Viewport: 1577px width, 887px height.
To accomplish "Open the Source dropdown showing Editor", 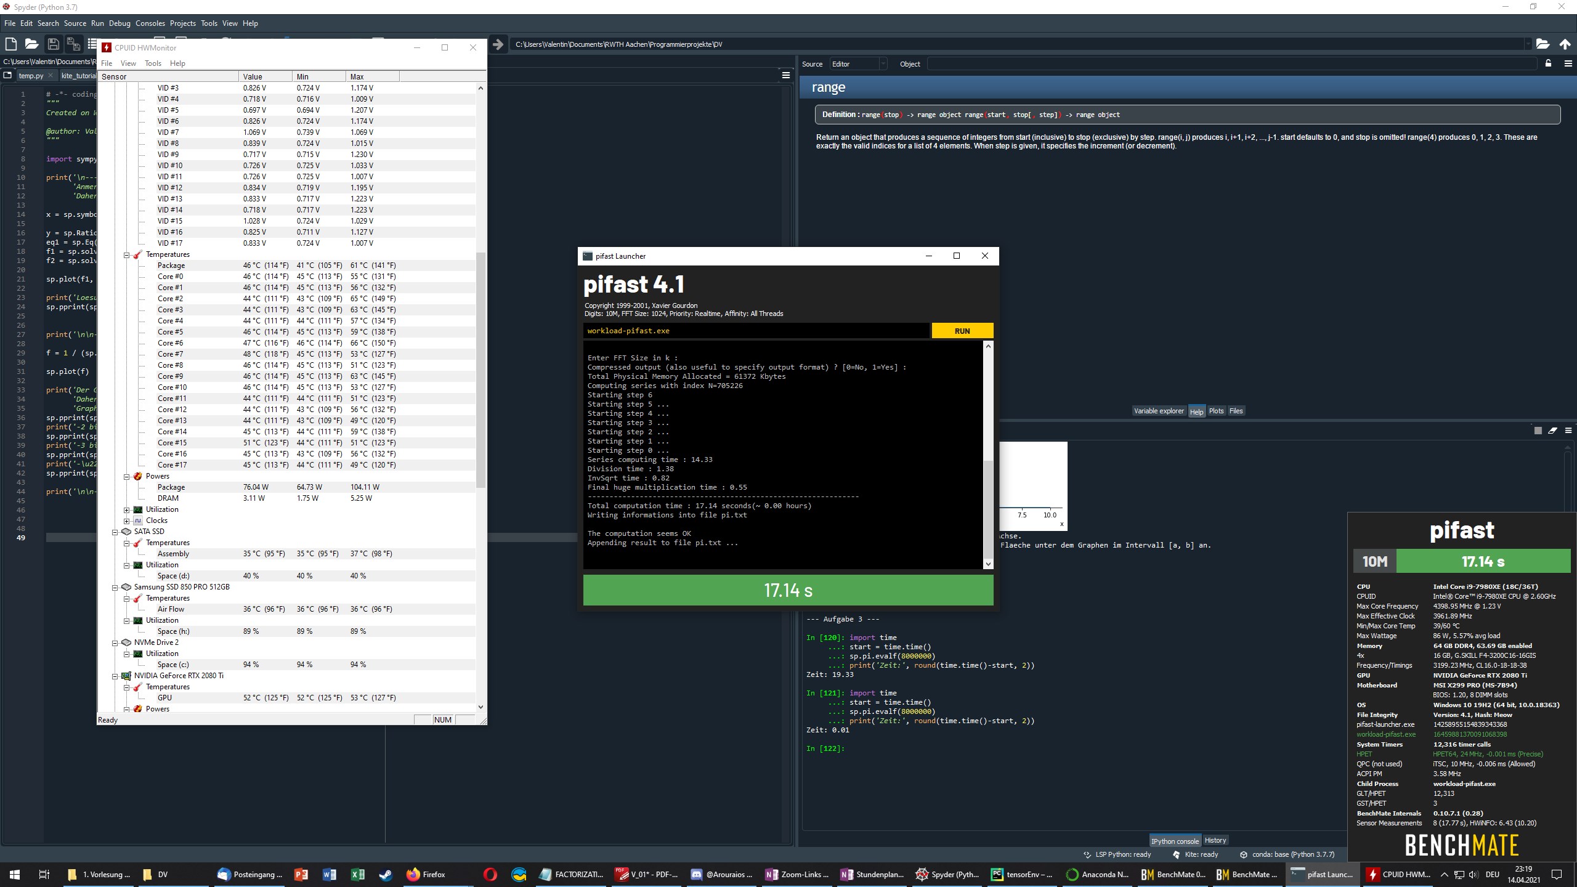I will [857, 64].
